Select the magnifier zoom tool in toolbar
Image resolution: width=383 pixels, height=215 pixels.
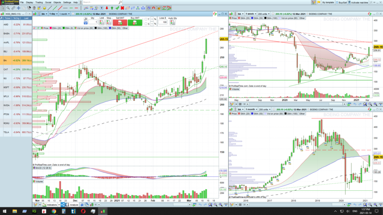click(8, 8)
